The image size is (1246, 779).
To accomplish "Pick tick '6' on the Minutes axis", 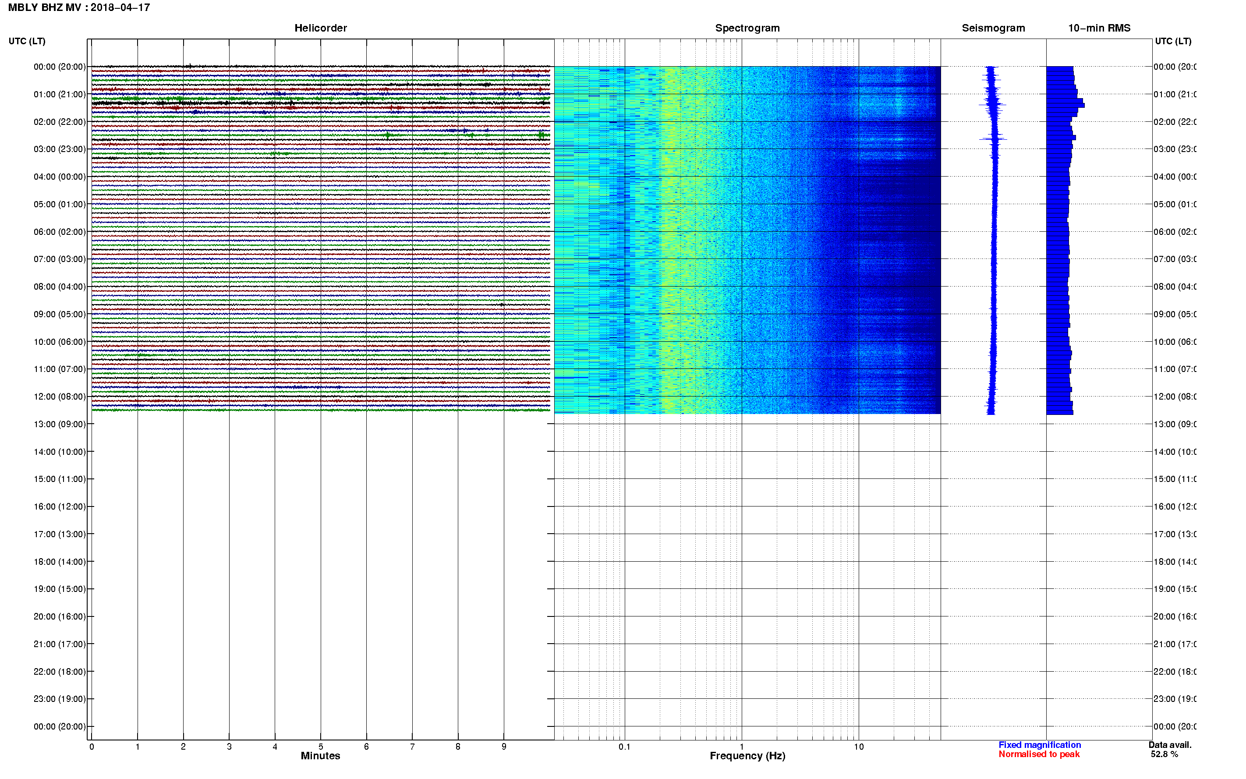I will [x=367, y=747].
